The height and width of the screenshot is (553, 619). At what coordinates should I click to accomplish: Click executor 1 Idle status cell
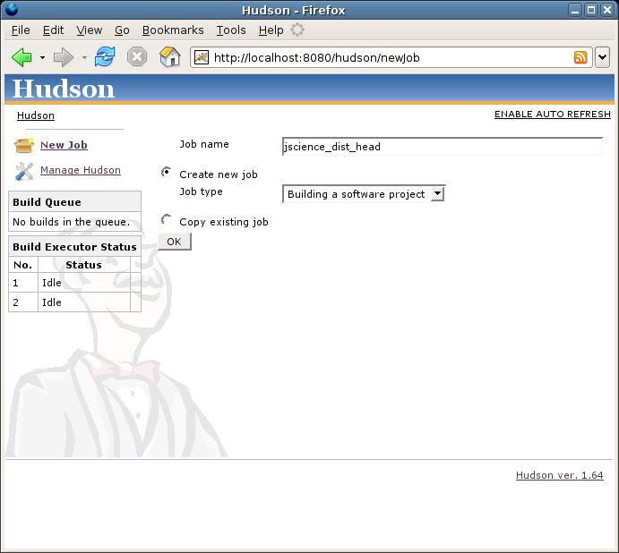[x=84, y=283]
